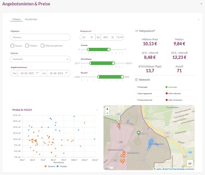Image resolution: width=205 pixels, height=175 pixels.
Task: Click the orange Bestand point at 110 m²
Action: point(85,123)
